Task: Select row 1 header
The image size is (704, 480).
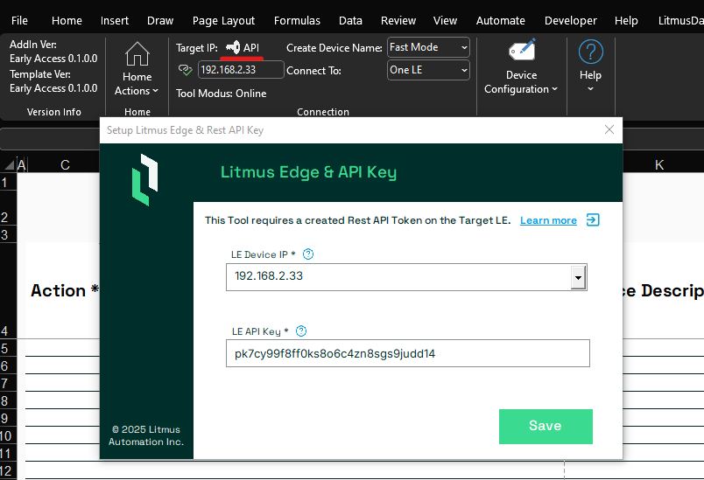Action: point(8,183)
